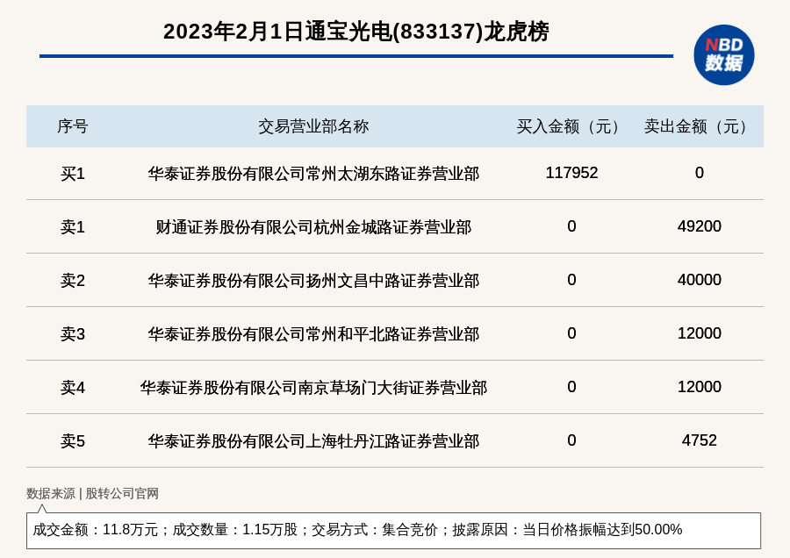Viewport: 790px width, 558px height.
Task: Click the sell amount 0 in the 买1 row
Action: tap(700, 173)
